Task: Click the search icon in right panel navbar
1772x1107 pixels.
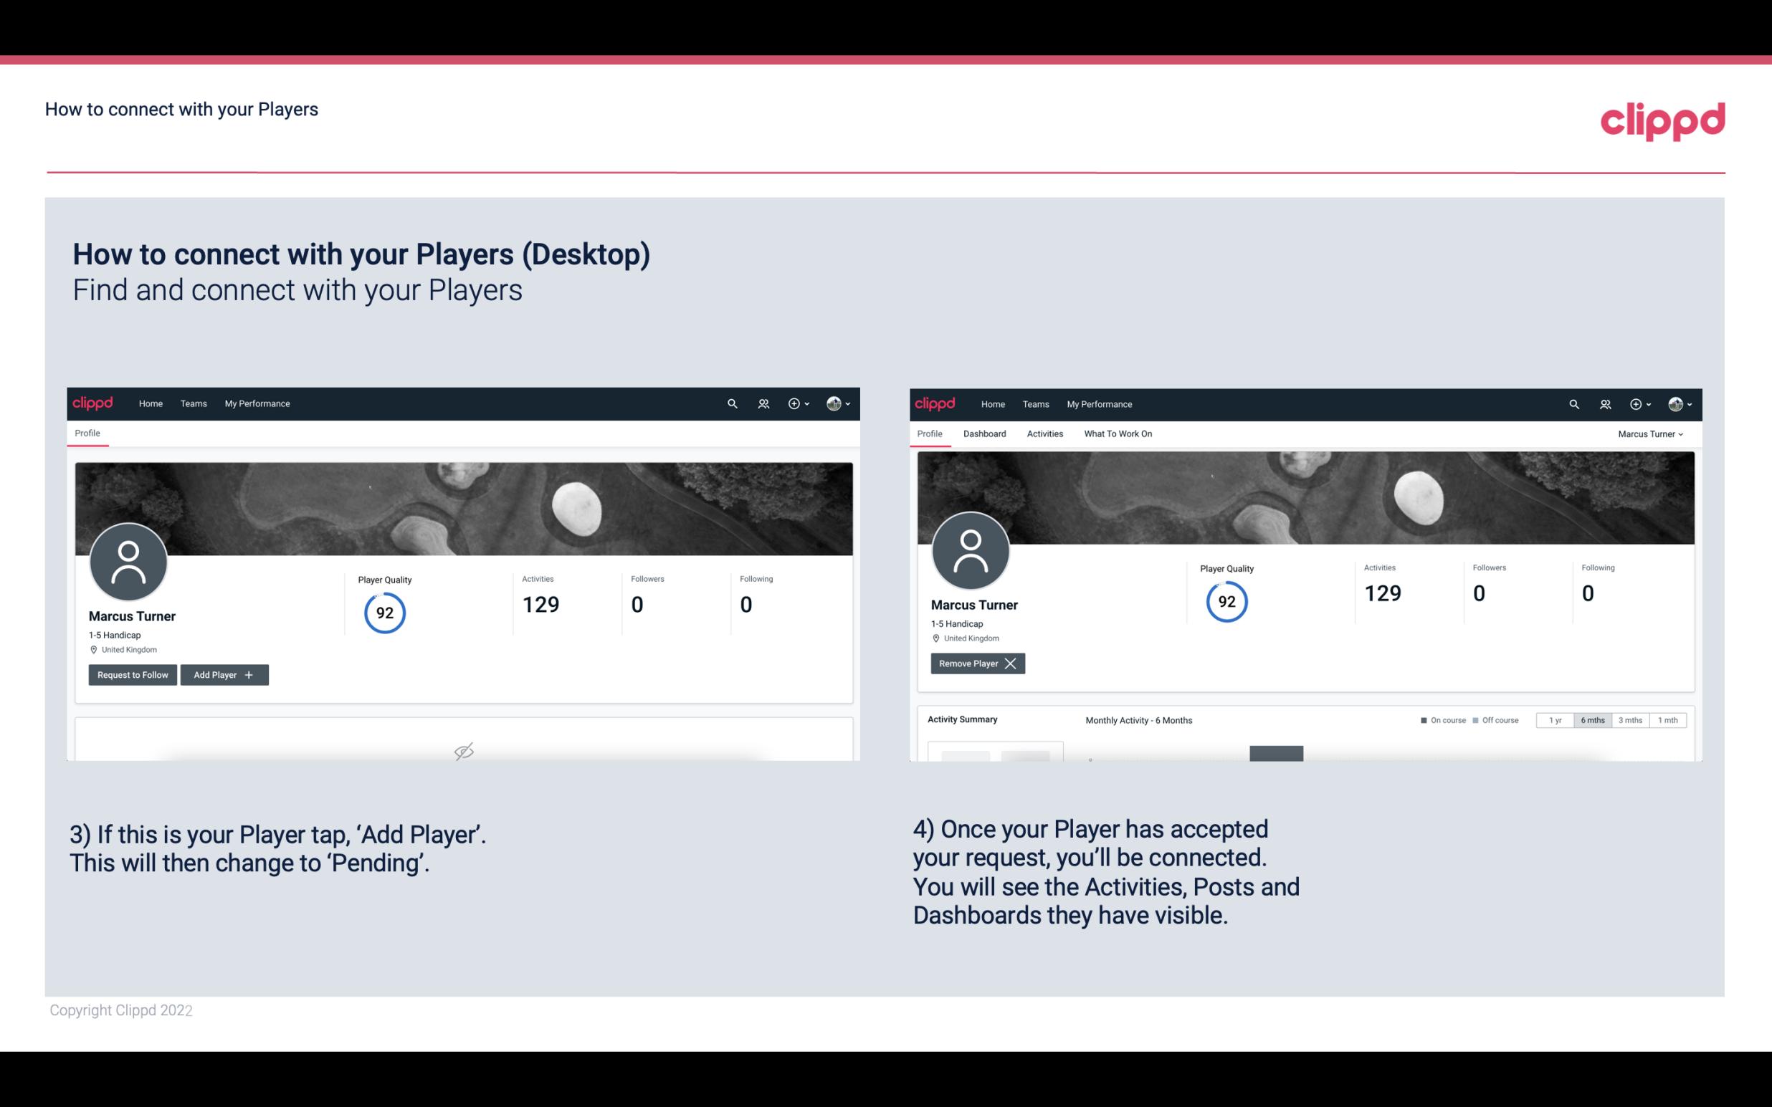Action: pyautogui.click(x=1573, y=404)
